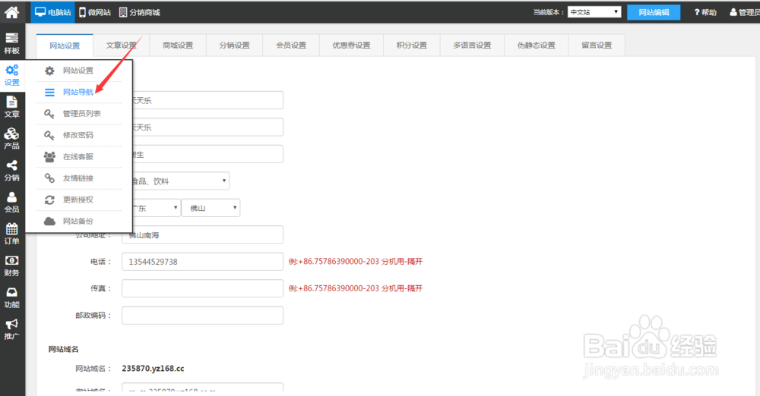Click the gear icon beside 网站设置 menu item

pos(49,71)
